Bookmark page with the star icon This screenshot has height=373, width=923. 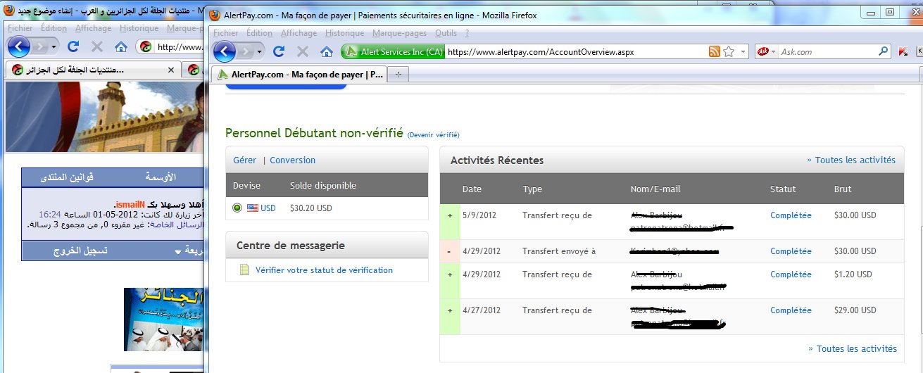point(729,51)
